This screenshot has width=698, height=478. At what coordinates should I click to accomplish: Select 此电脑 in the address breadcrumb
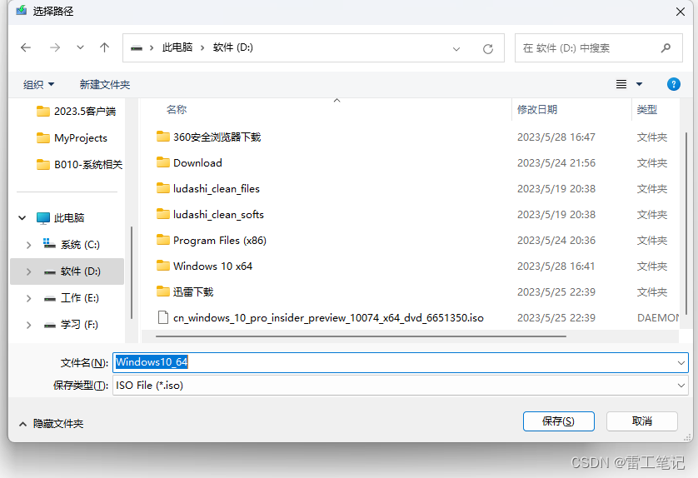(x=177, y=47)
